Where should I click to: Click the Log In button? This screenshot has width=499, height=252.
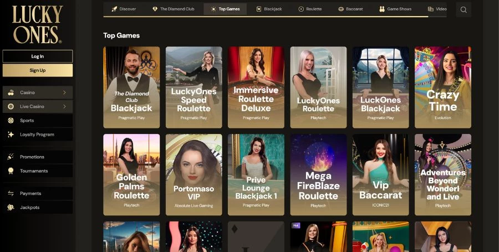click(x=38, y=56)
